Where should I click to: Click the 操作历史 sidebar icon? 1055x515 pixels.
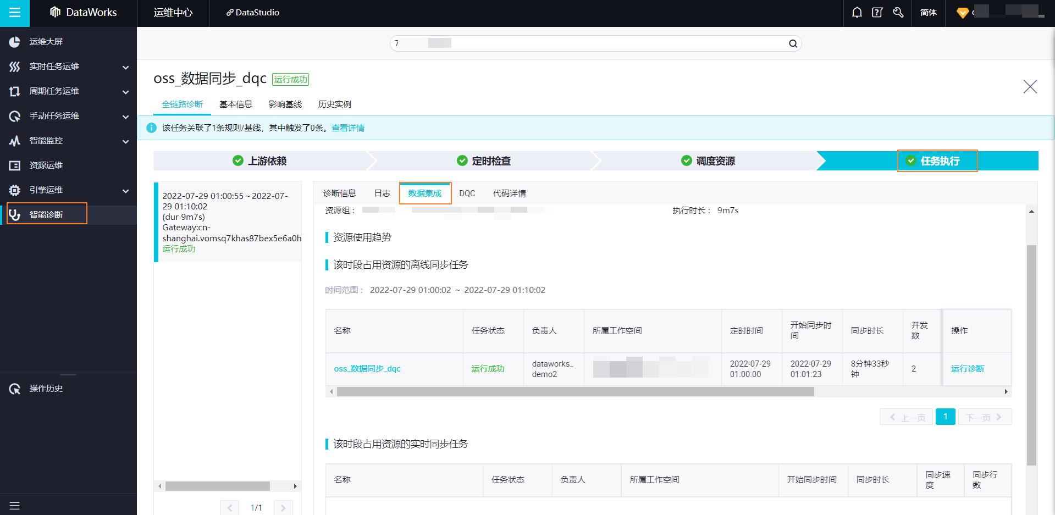click(x=15, y=389)
